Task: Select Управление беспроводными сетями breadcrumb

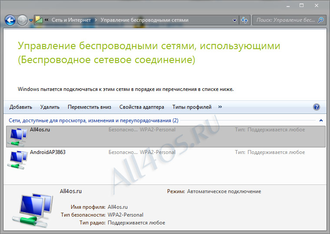Action: click(x=144, y=20)
